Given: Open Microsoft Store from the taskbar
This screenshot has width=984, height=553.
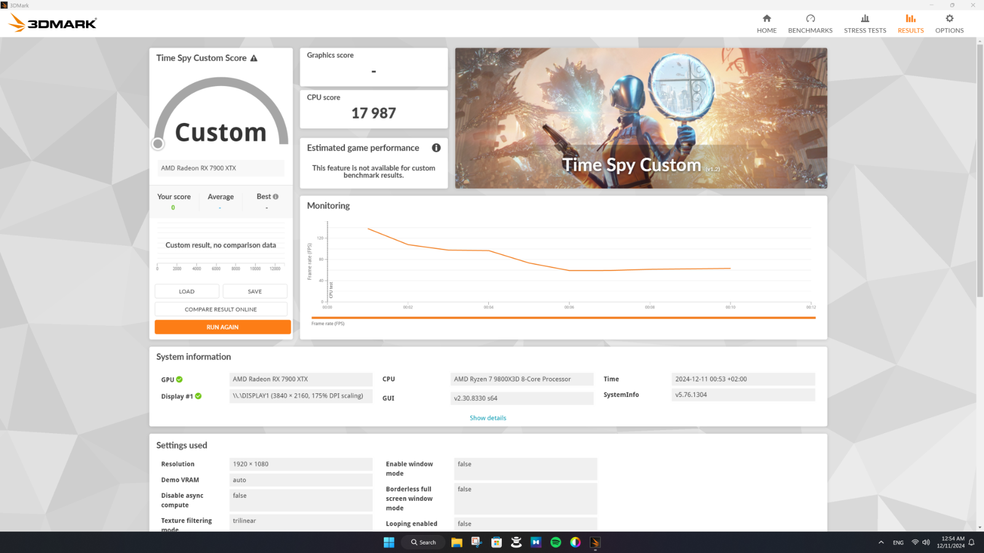Looking at the screenshot, I should coord(496,542).
